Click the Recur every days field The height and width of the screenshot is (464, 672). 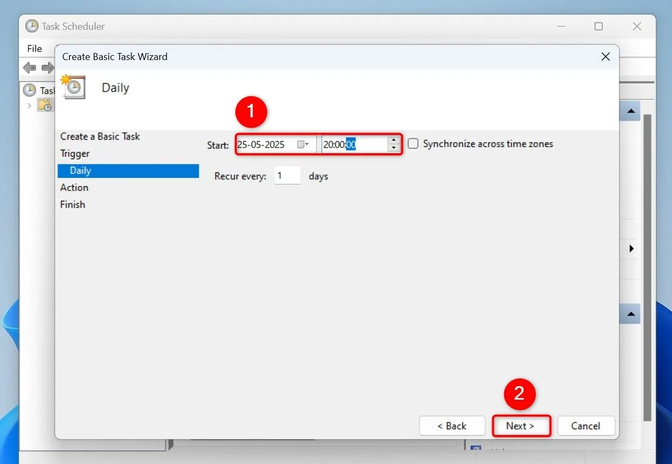288,175
